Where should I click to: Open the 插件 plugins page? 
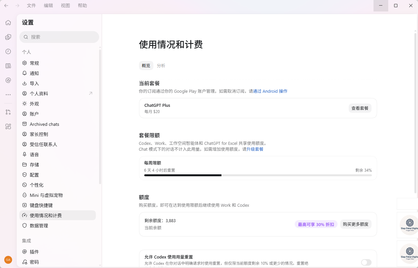(x=58, y=252)
